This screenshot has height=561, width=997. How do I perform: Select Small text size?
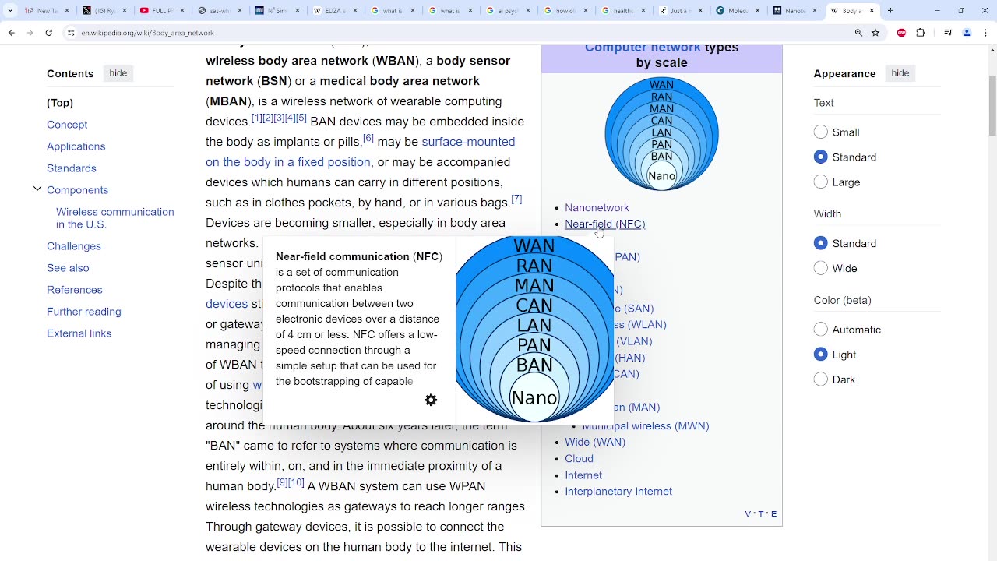(x=820, y=132)
